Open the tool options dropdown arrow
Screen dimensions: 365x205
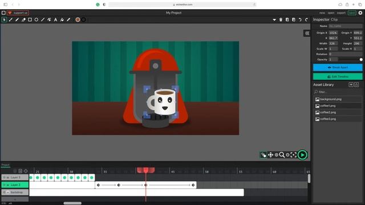pos(274,20)
